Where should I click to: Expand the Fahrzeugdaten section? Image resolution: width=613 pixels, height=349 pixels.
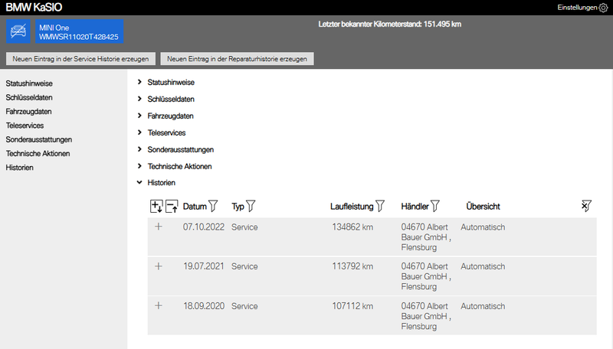click(x=139, y=116)
